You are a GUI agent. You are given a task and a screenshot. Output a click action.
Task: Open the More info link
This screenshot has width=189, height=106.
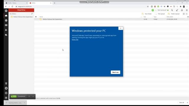[75, 39]
